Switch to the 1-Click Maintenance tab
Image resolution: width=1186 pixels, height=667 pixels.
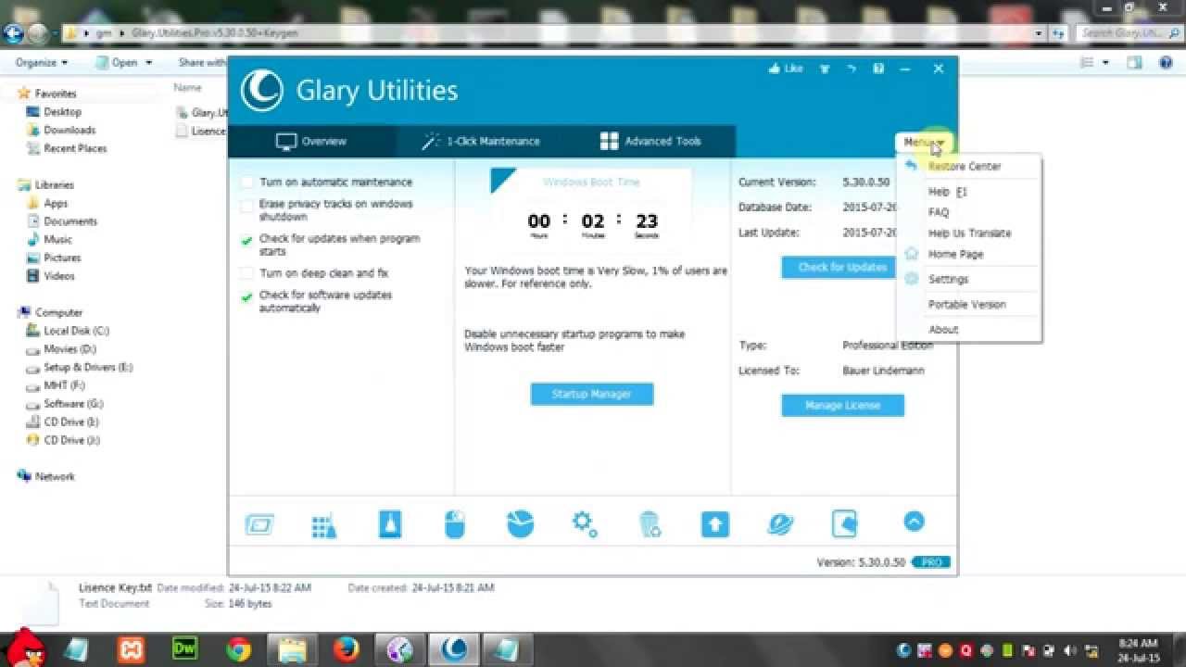tap(480, 142)
